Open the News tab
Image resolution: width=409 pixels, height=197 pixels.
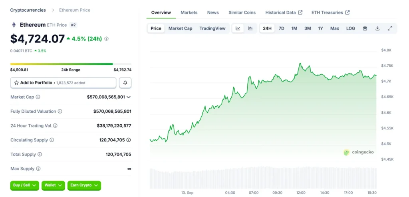point(213,12)
